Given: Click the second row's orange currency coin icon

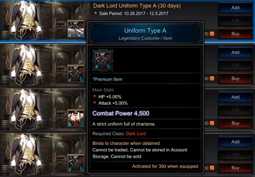Looking at the screenshot, I should pos(212,78).
